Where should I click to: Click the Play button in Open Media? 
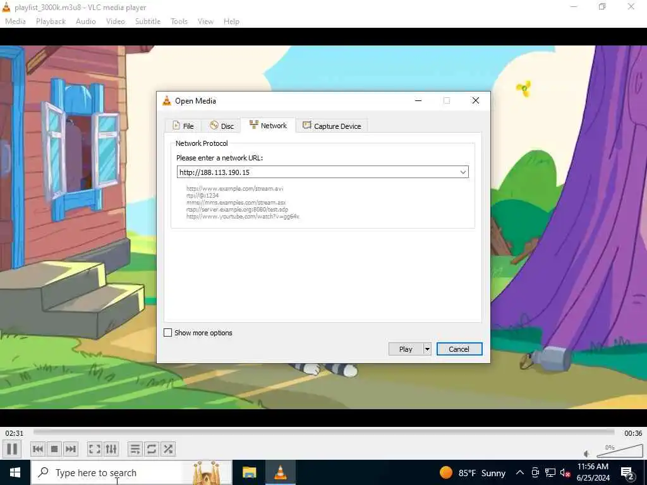point(406,349)
